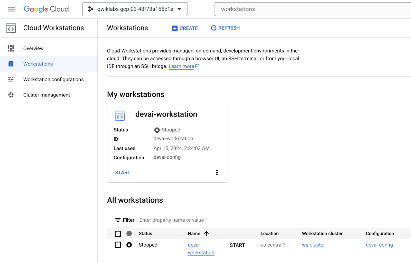Click the Stopped status icon in card
Screen dimensions: 411x263
157,130
